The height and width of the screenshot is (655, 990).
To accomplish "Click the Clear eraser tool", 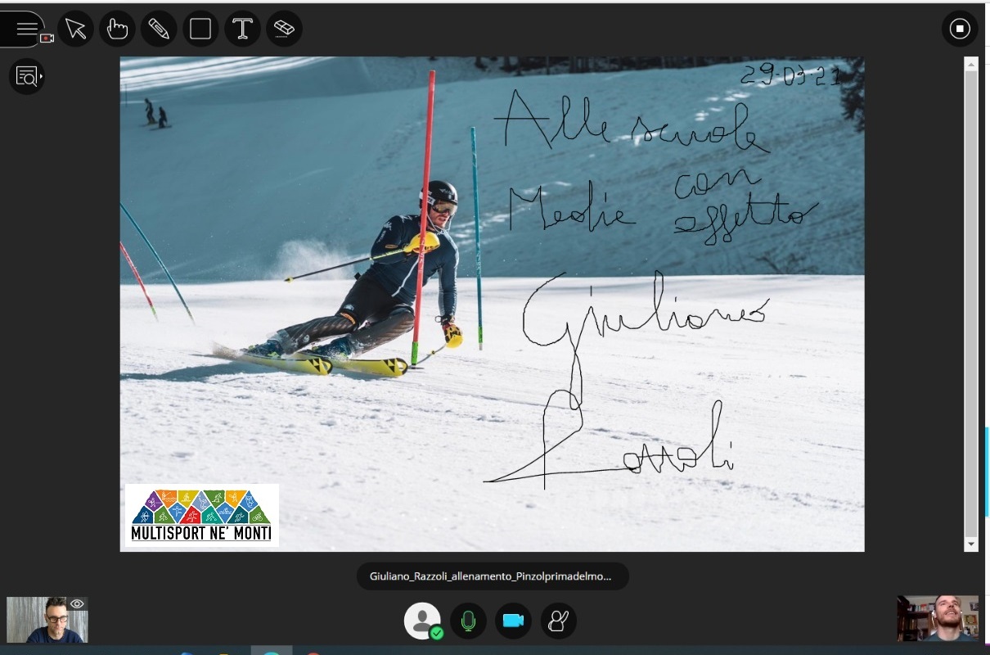I will [x=284, y=29].
